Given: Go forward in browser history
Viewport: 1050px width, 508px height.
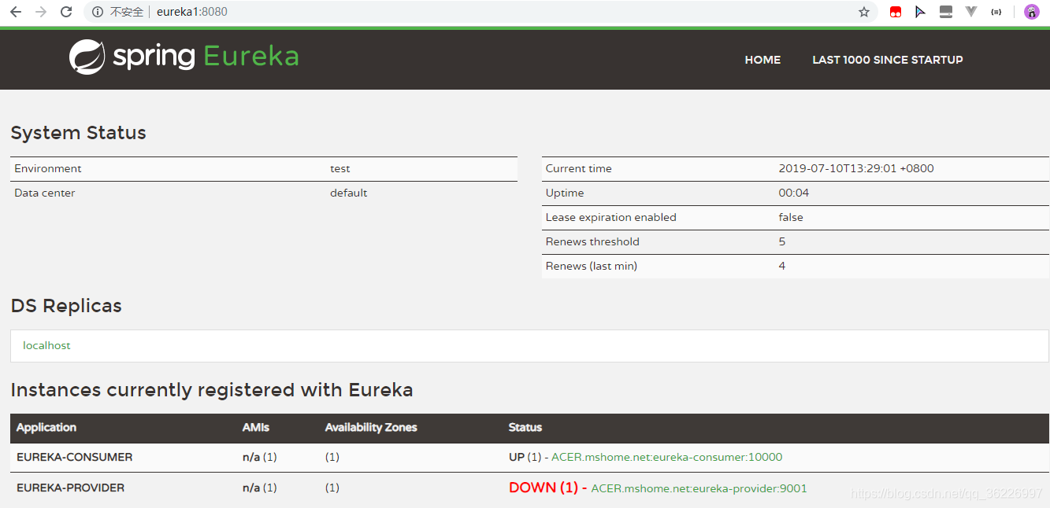Looking at the screenshot, I should [x=41, y=12].
